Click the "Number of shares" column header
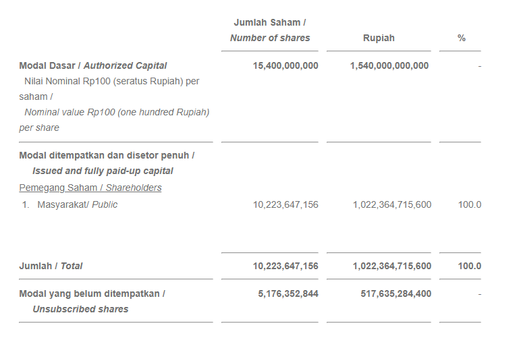This screenshot has width=517, height=338. [x=270, y=38]
